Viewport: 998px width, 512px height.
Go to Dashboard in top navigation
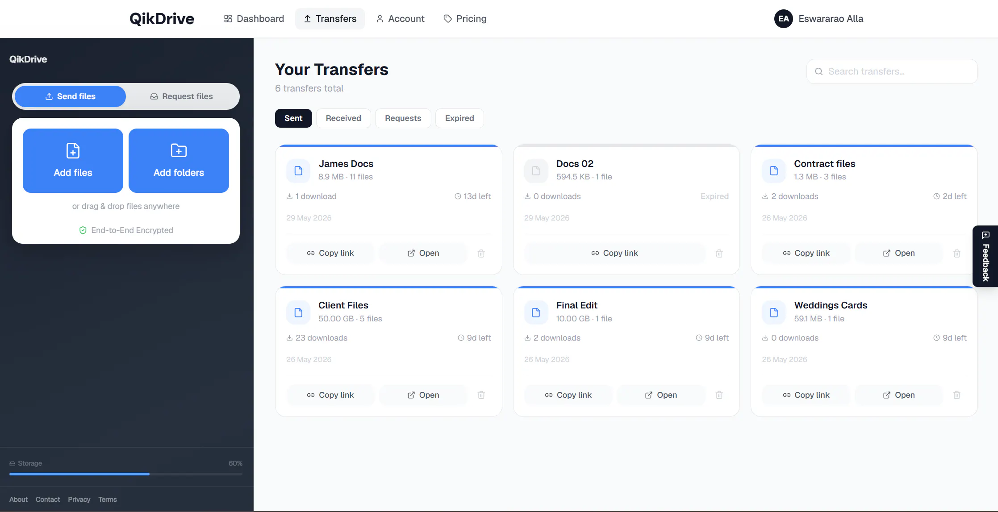point(254,19)
